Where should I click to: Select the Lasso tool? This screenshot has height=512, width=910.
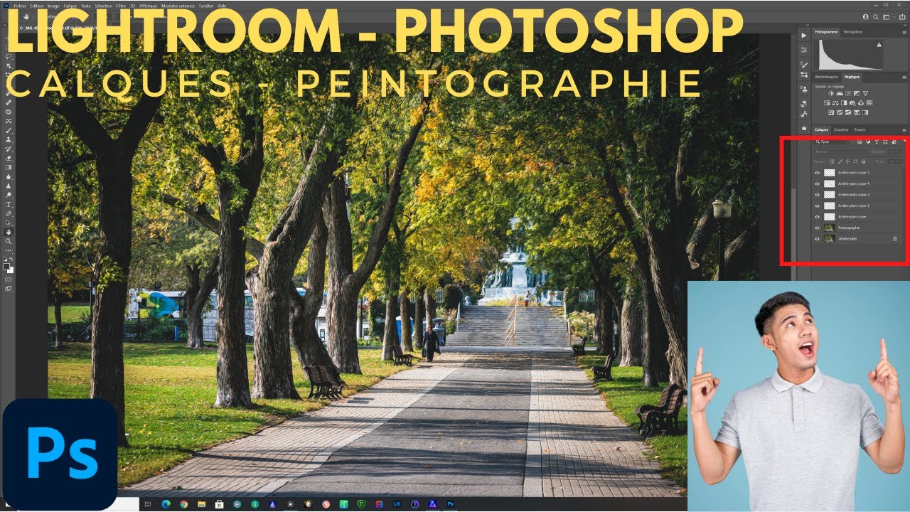click(9, 57)
